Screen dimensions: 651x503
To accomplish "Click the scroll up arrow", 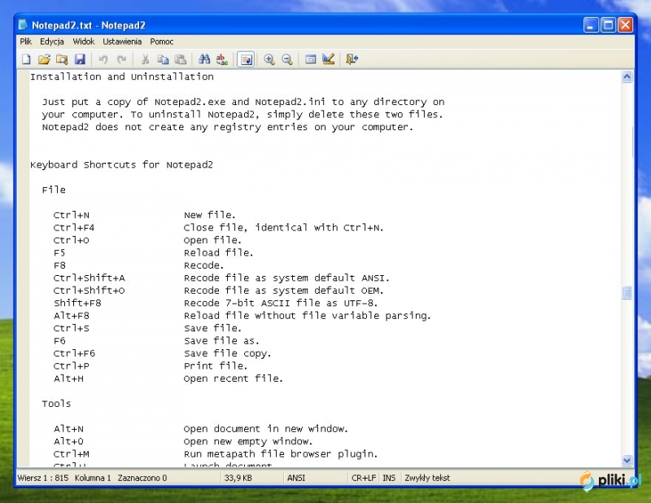I will 627,77.
